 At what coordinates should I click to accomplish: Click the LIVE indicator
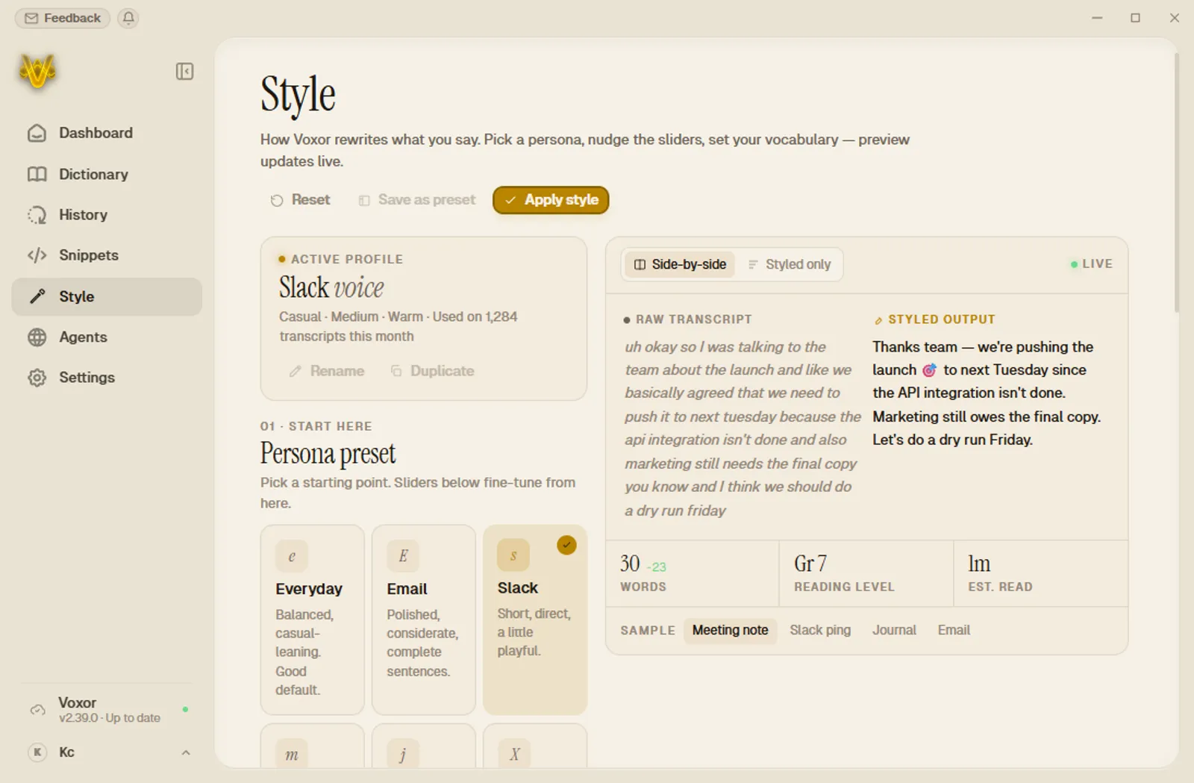tap(1091, 264)
